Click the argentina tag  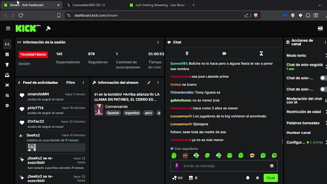pos(132,113)
